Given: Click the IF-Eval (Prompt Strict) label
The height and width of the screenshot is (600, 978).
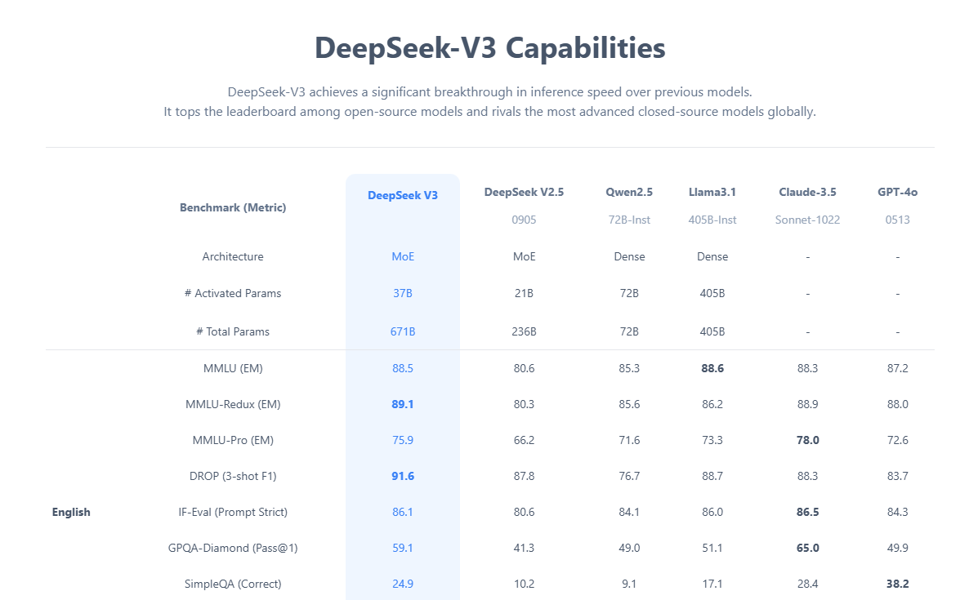Looking at the screenshot, I should pos(233,512).
